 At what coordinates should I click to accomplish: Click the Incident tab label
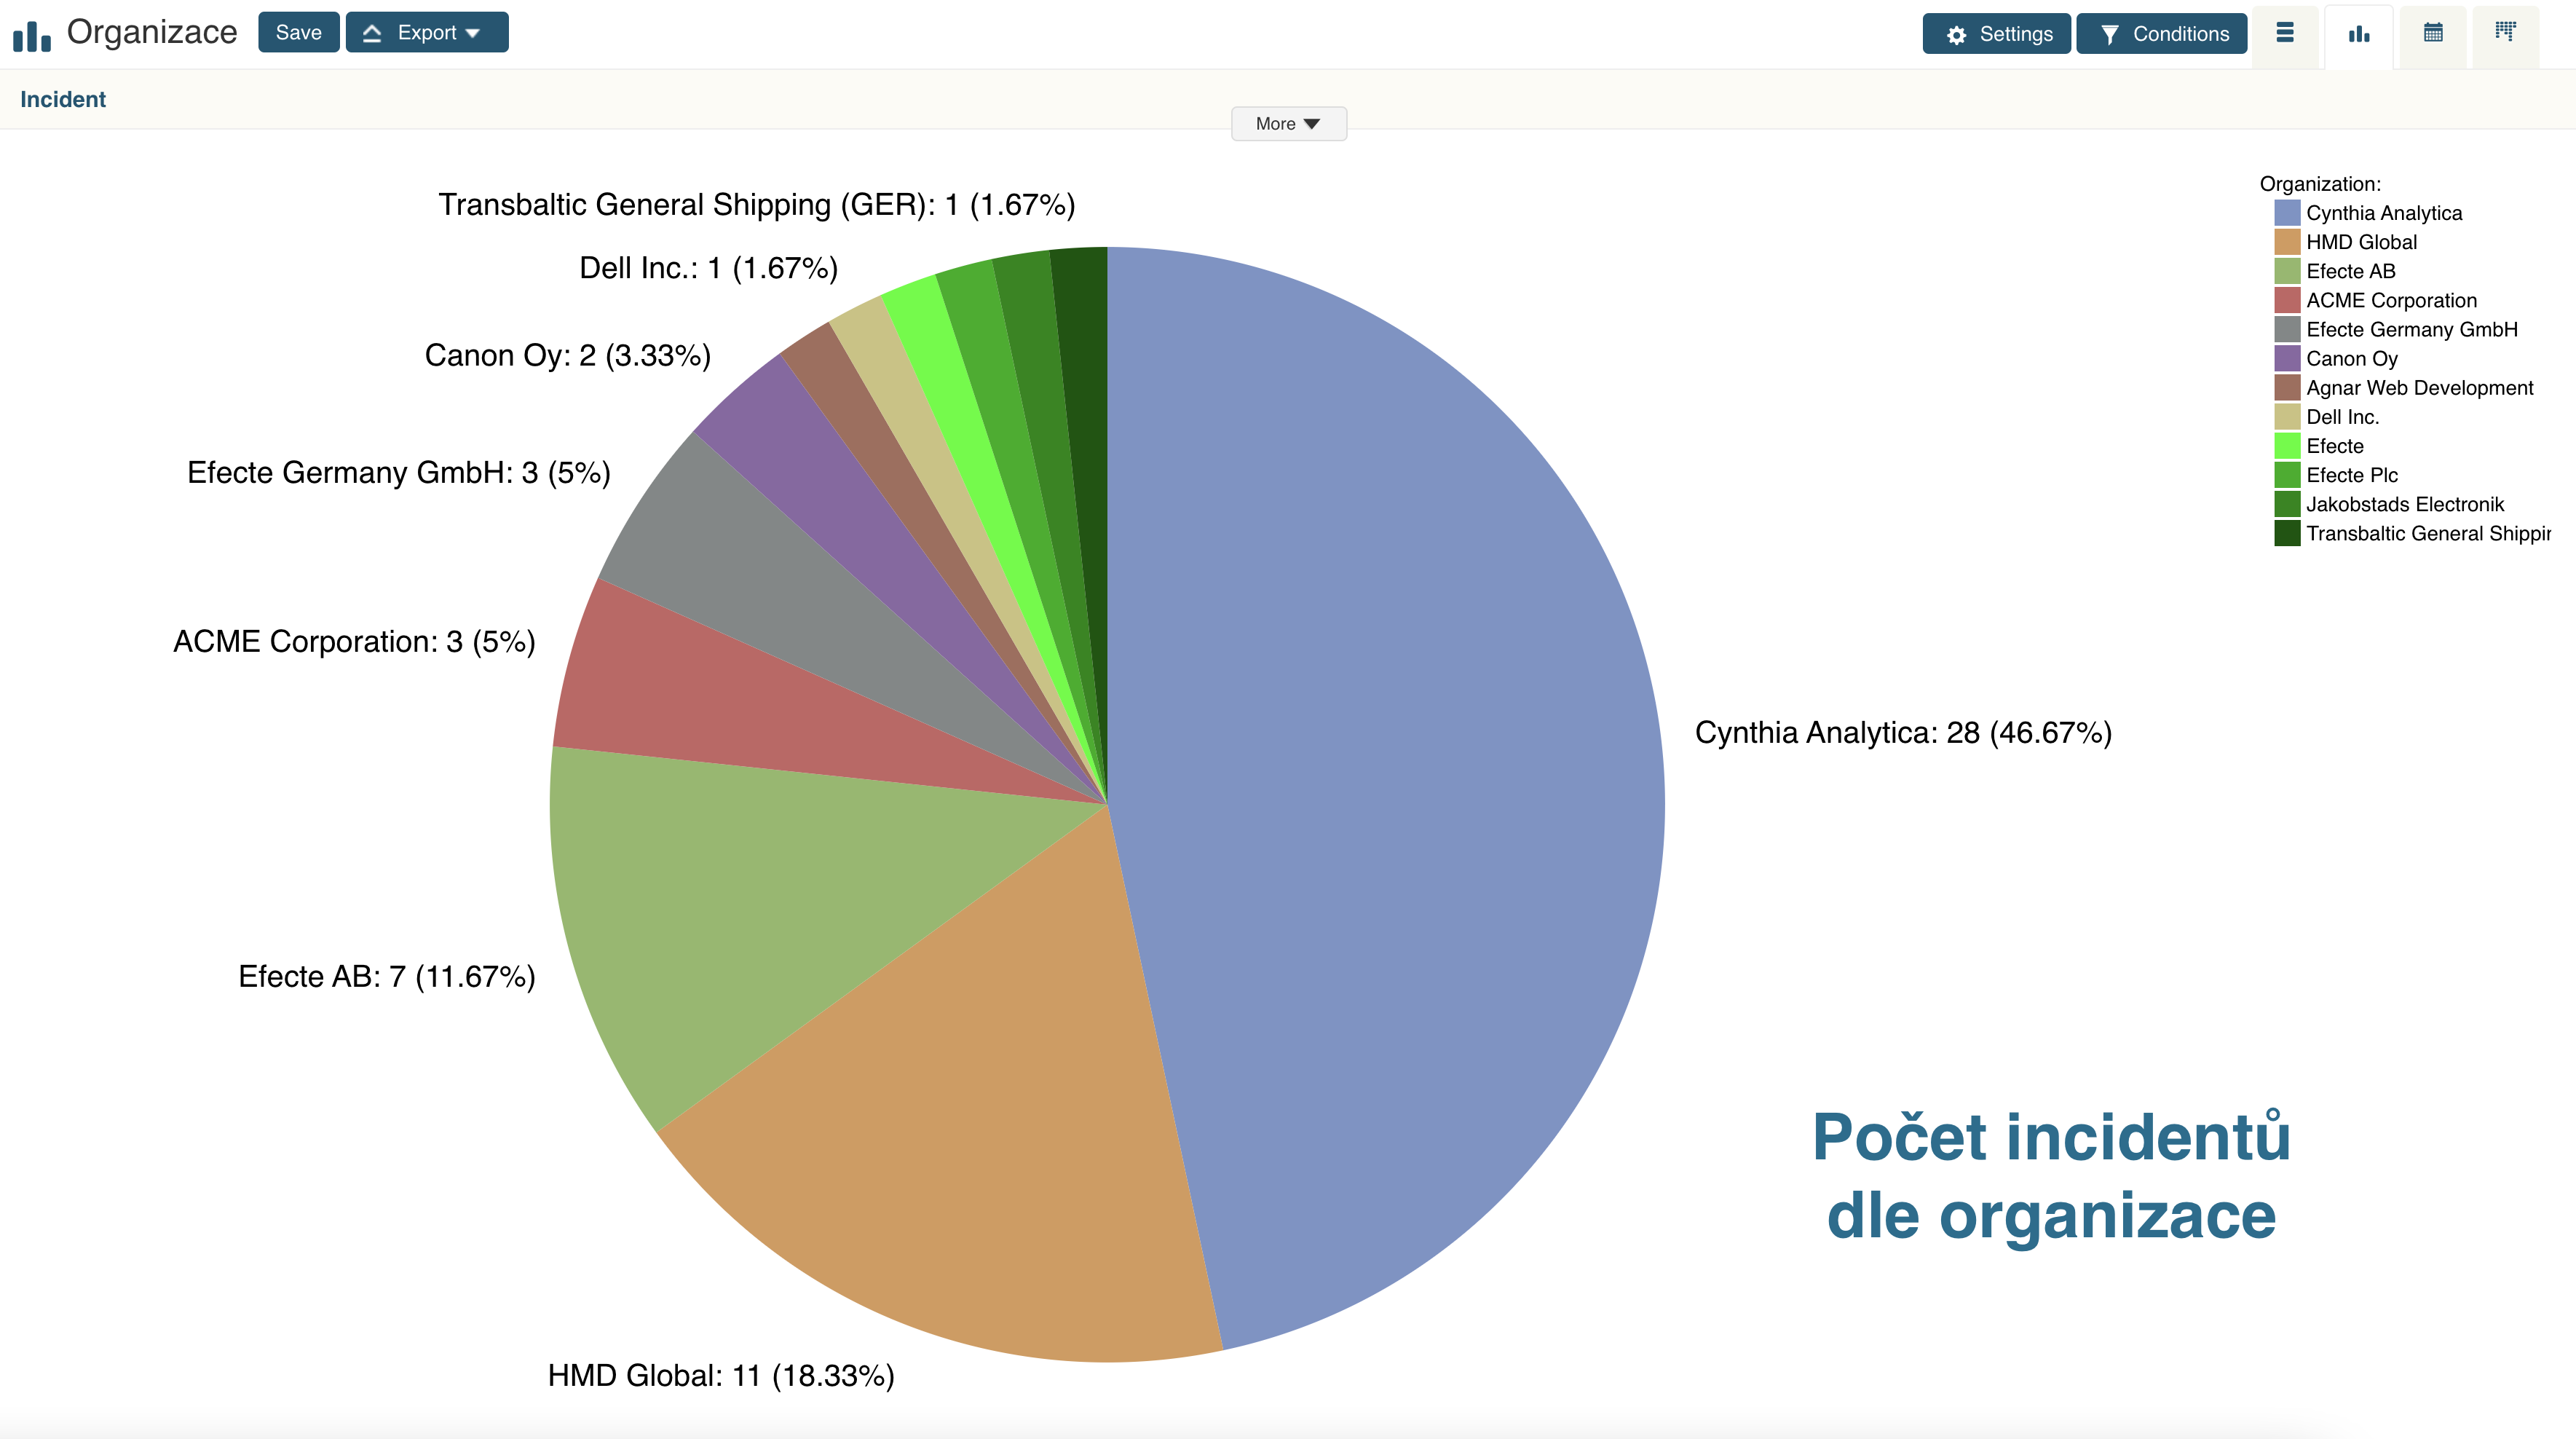(63, 99)
